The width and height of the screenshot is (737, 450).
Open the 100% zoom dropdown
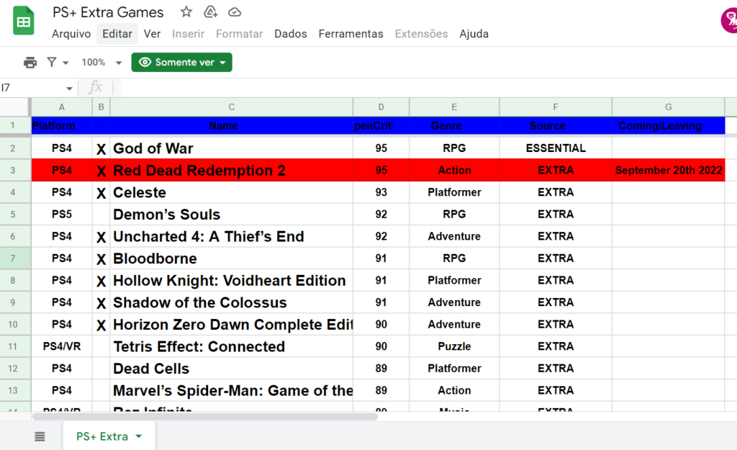point(101,63)
